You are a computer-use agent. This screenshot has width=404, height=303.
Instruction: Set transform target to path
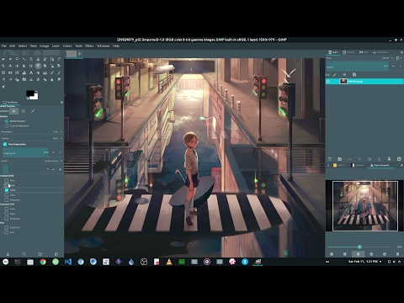click(x=33, y=111)
